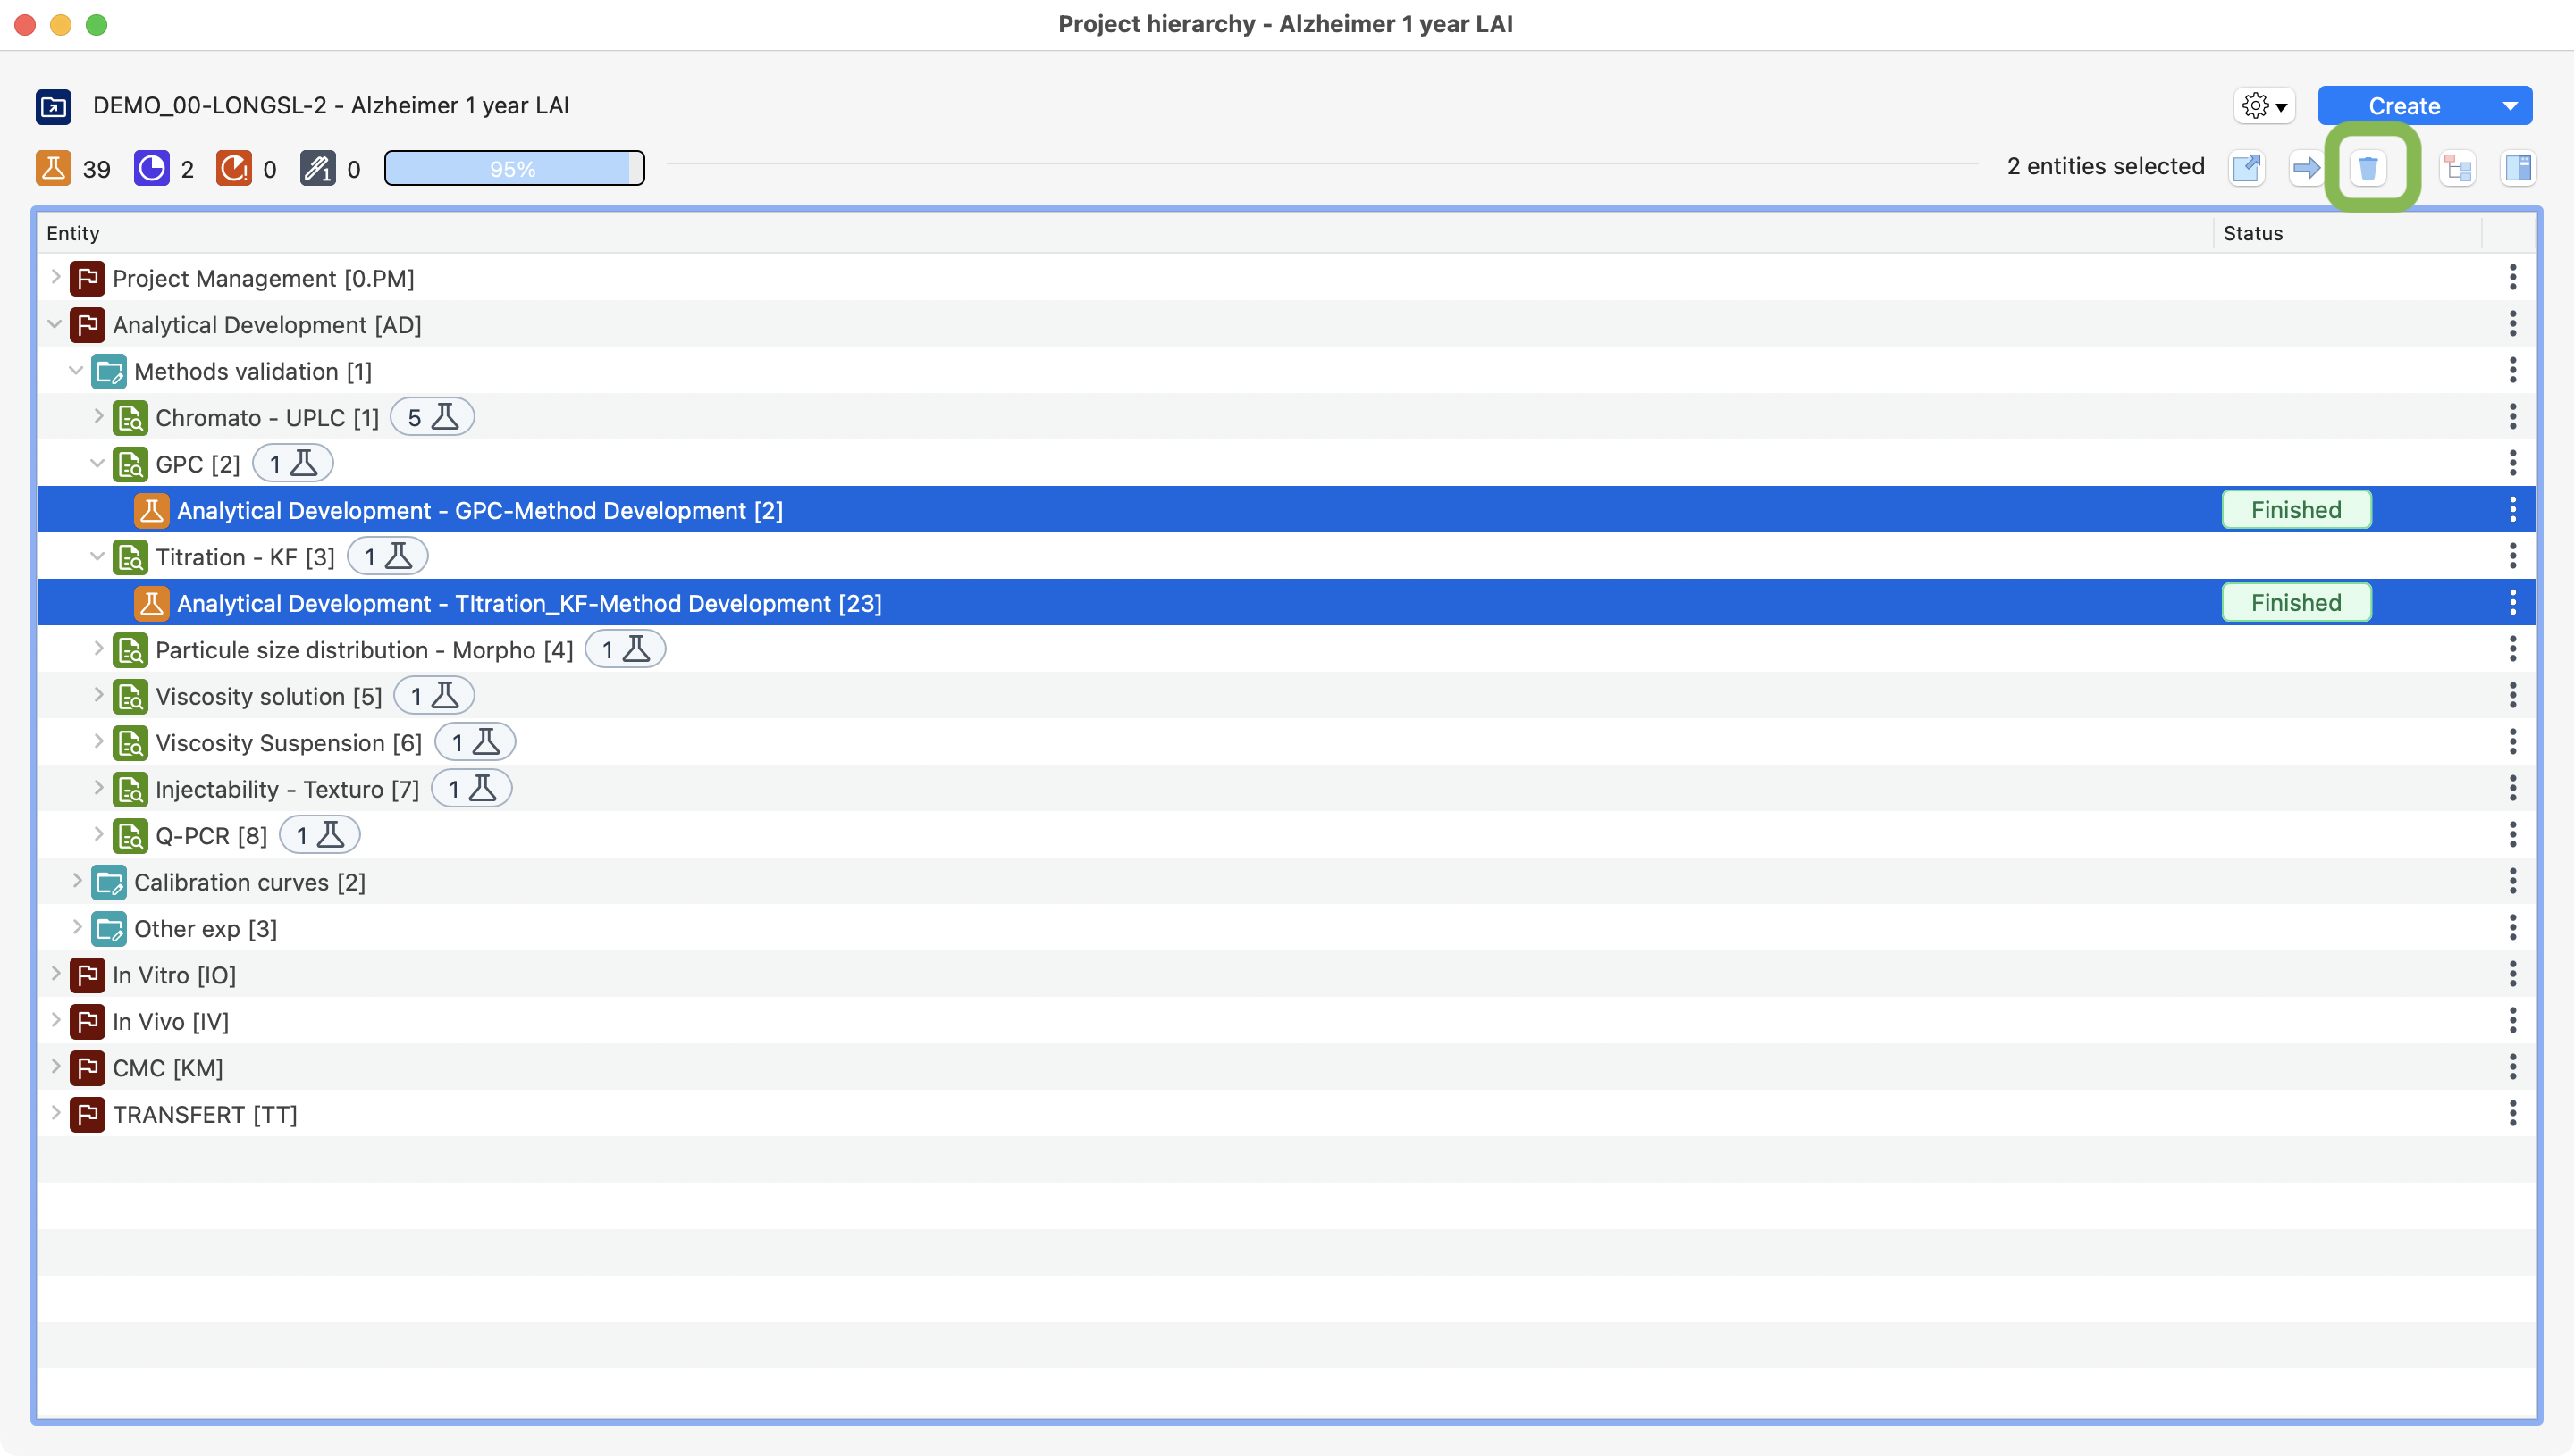
Task: Click the '2 entities selected' text
Action: (2106, 166)
